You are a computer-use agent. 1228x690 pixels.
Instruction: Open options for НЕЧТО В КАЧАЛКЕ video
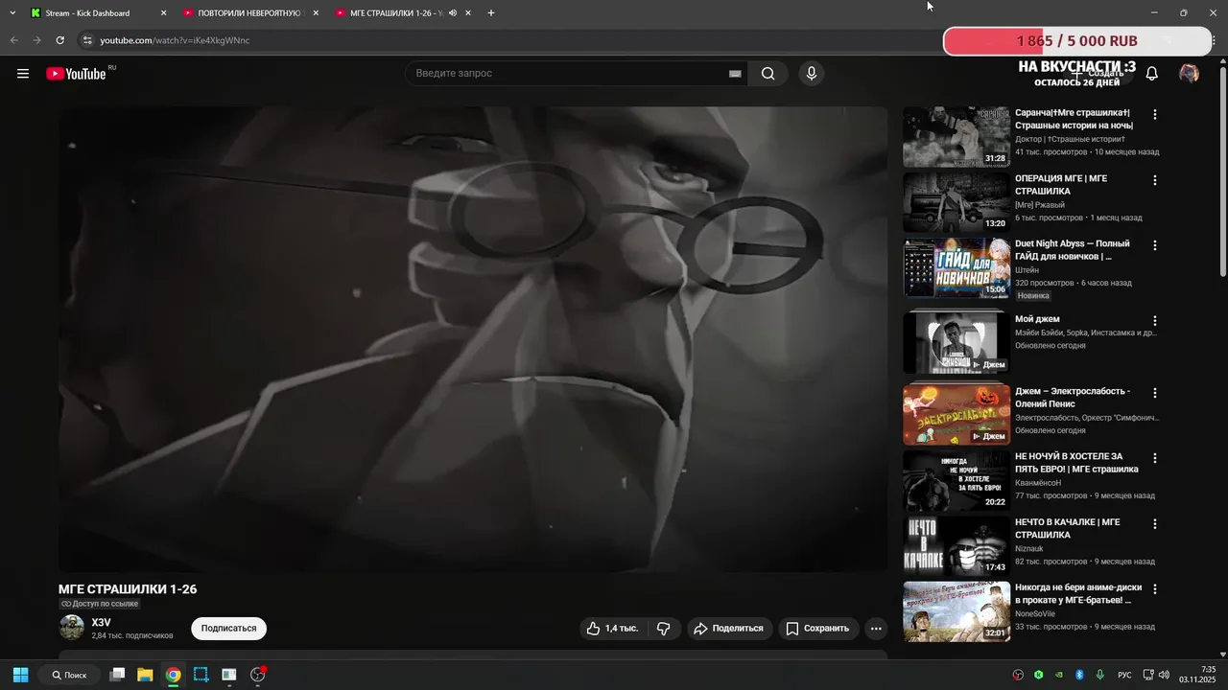point(1155,524)
